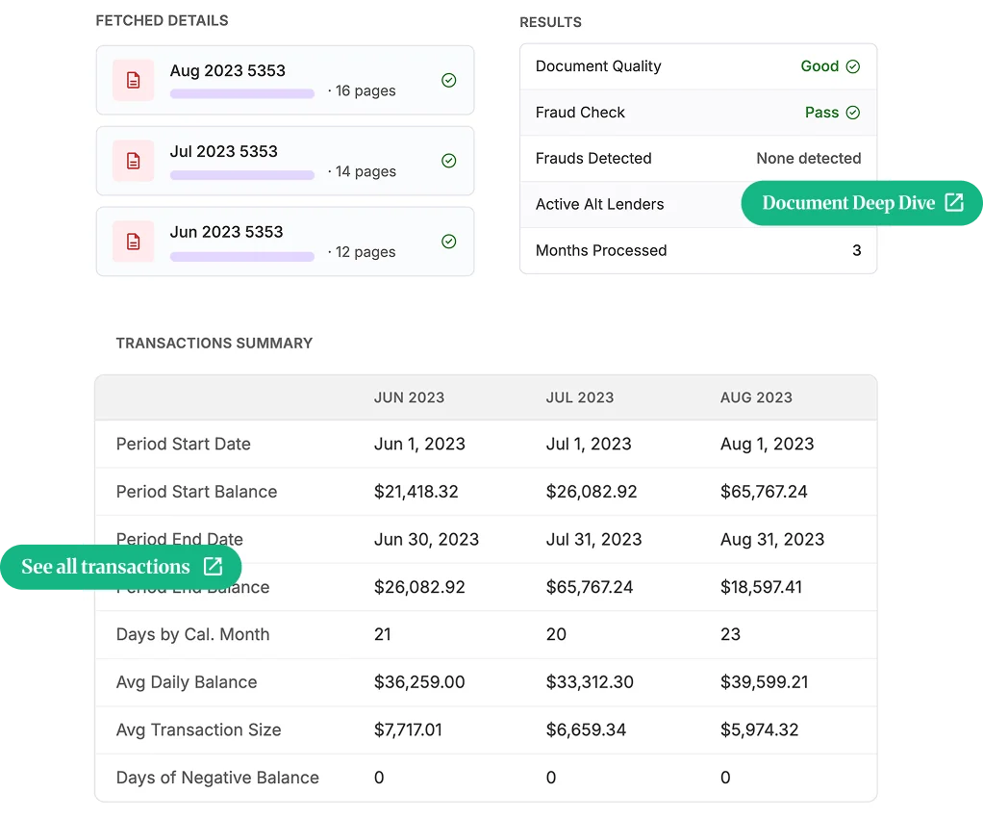Expand the Active Alt Lenders row

click(x=599, y=205)
